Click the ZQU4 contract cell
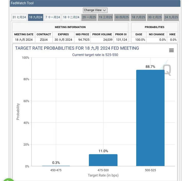 [44, 40]
